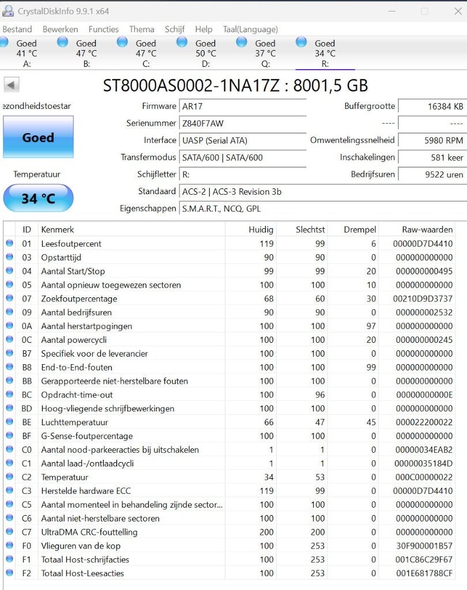The image size is (467, 590).
Task: Select disk Q: at 37 °C
Action: click(259, 53)
